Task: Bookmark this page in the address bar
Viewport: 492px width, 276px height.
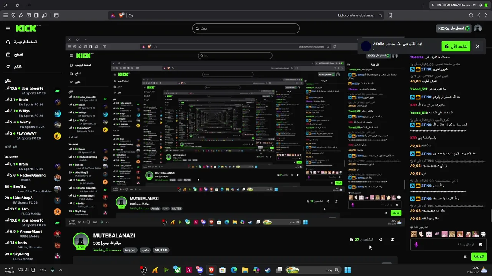Action: [390, 15]
